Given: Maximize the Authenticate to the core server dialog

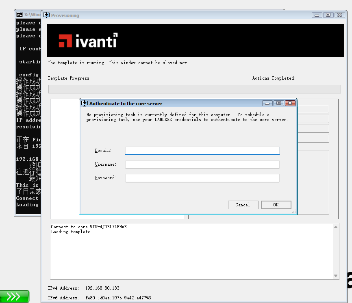Looking at the screenshot, I should click(x=278, y=103).
